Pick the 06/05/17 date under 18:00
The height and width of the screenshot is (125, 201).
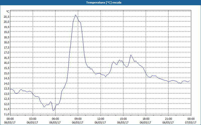(146, 122)
